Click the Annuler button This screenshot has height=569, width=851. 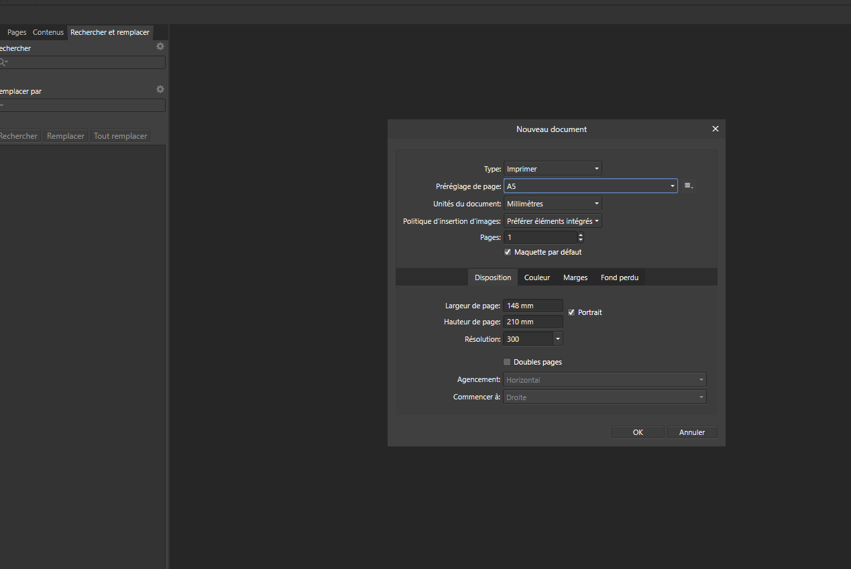pos(692,432)
